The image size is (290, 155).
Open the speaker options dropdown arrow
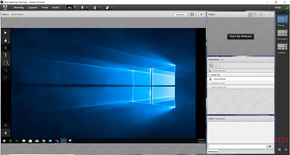[x=75, y=7]
